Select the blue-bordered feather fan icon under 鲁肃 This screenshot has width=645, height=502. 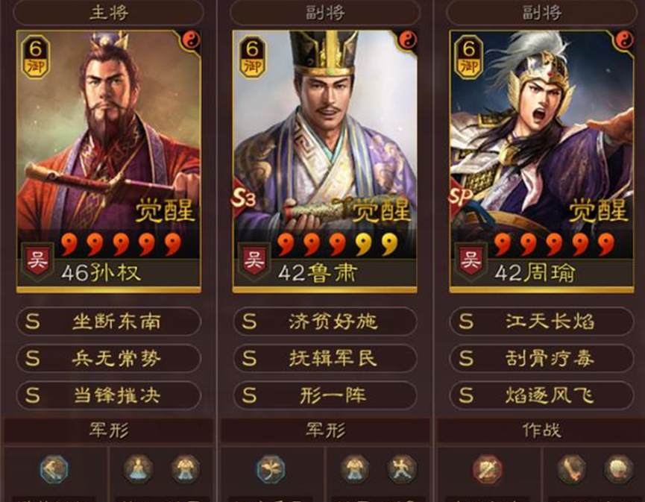pyautogui.click(x=270, y=469)
